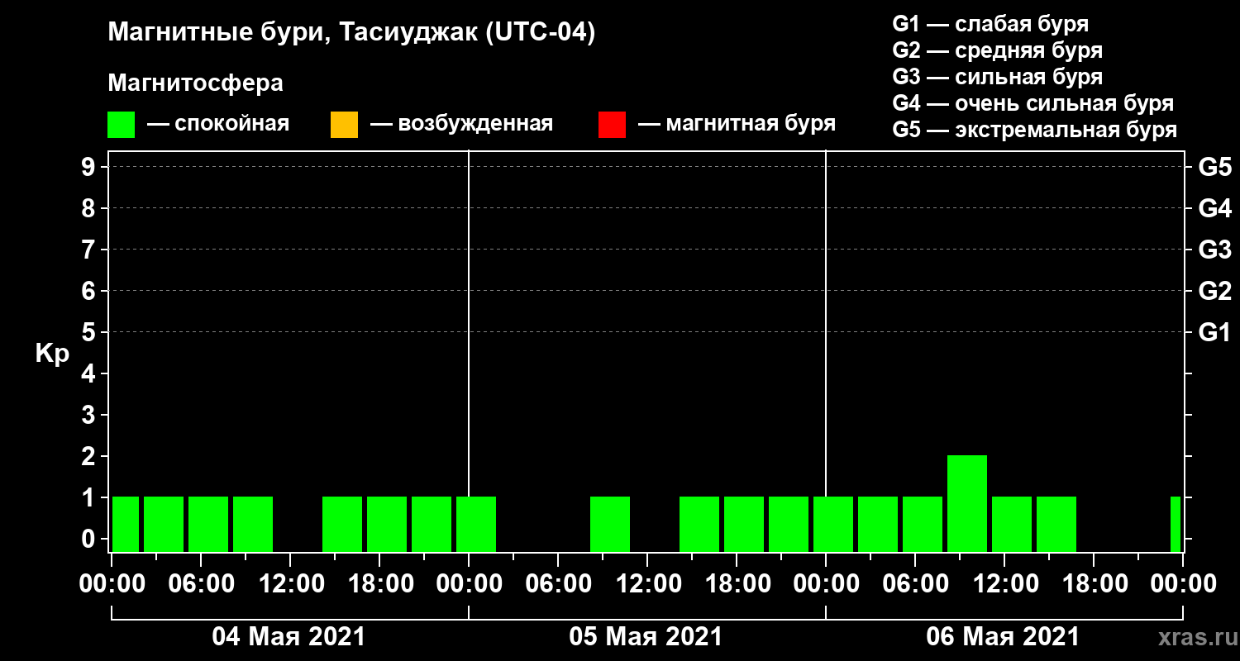Click the green 'спокойная' legend swatch

point(122,125)
